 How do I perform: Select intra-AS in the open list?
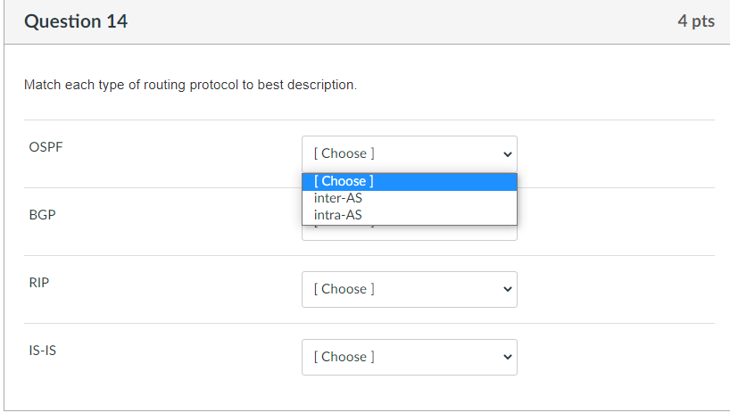410,215
